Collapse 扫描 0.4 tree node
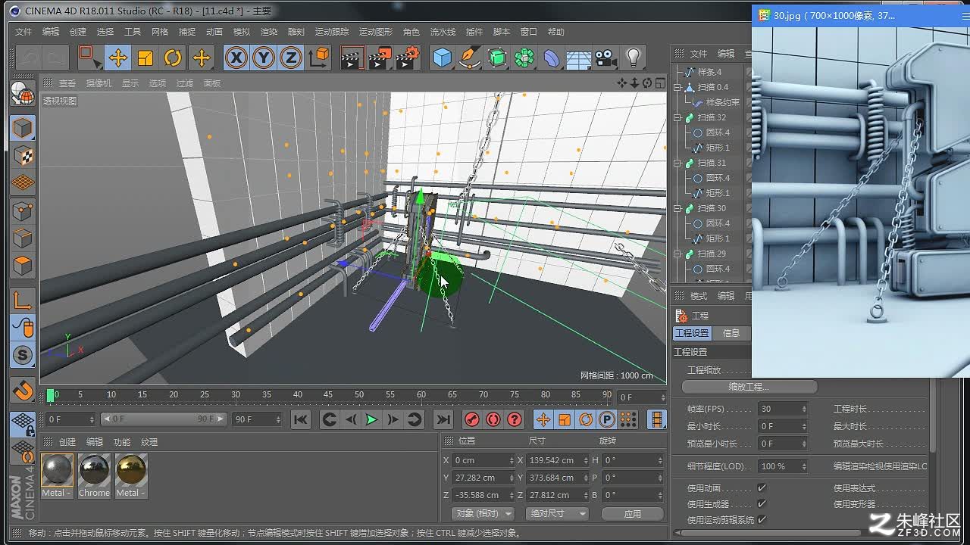Image resolution: width=970 pixels, height=545 pixels. pyautogui.click(x=677, y=87)
